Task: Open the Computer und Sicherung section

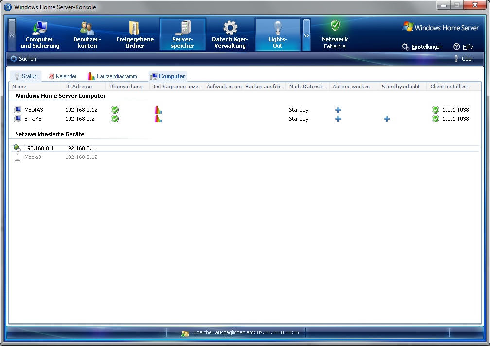Action: coord(40,35)
